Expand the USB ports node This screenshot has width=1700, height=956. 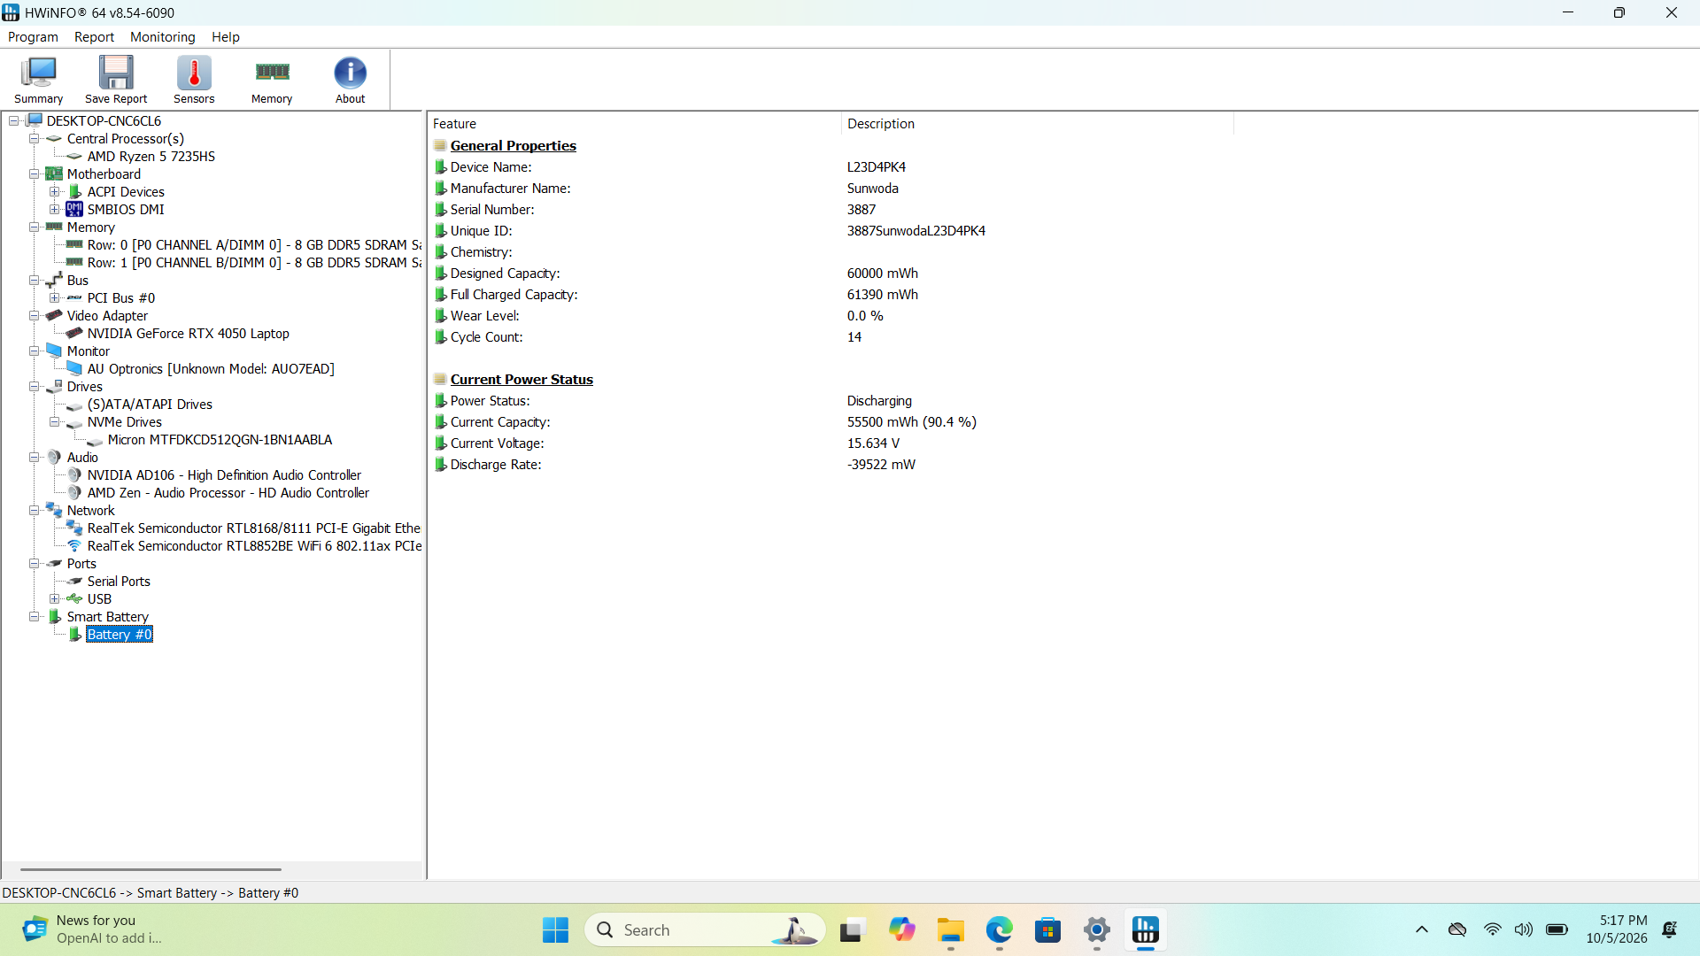(55, 599)
